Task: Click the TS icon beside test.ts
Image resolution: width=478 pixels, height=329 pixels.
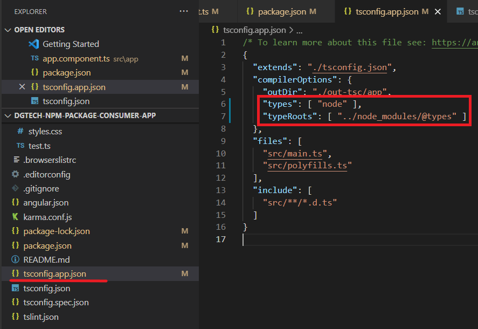Action: (x=20, y=146)
